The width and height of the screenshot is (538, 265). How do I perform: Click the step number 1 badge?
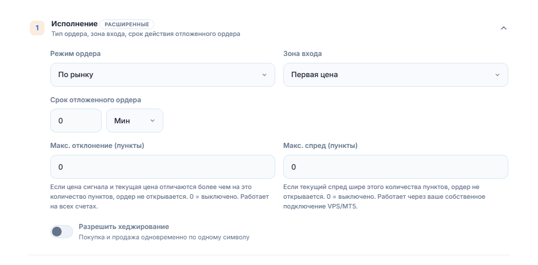37,28
